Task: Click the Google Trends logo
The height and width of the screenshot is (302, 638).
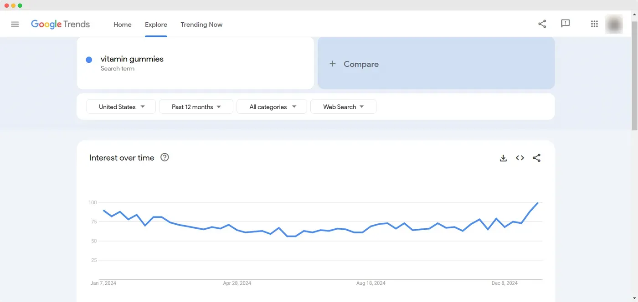Action: coord(60,25)
